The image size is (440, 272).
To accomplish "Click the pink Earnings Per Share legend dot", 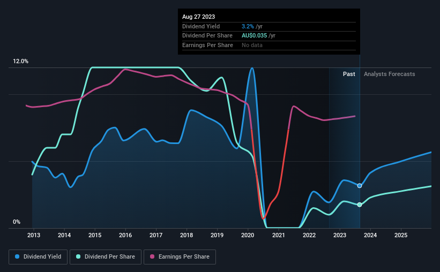I will tap(152, 256).
